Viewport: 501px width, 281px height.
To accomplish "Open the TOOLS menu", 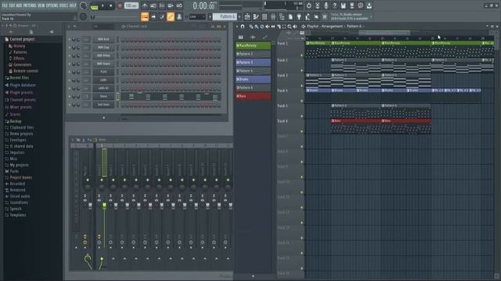I will (x=63, y=5).
